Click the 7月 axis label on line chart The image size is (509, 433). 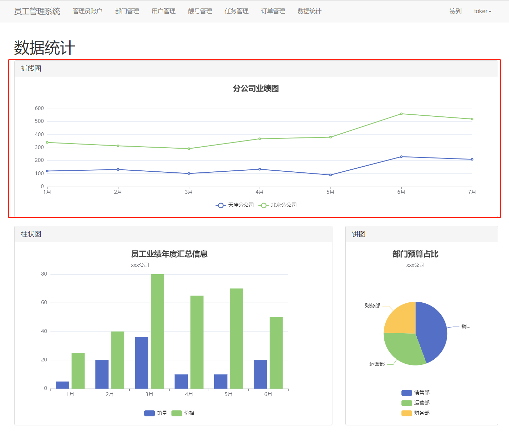click(x=472, y=192)
